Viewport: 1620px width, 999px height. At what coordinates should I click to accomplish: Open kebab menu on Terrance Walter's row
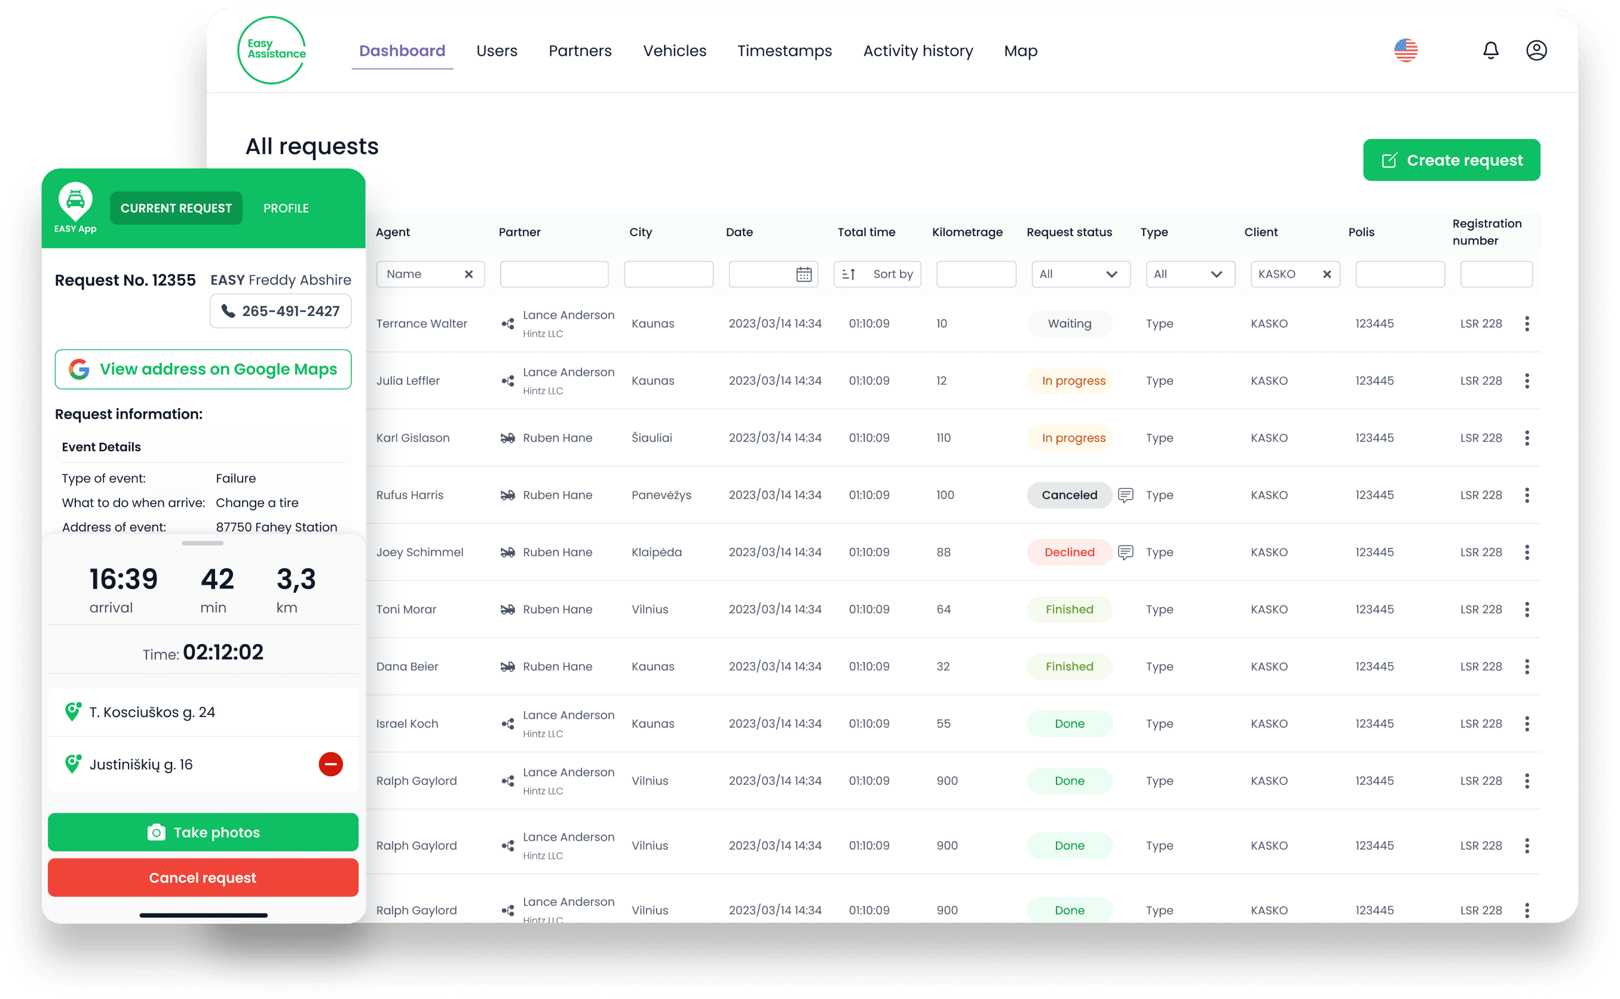(1527, 324)
